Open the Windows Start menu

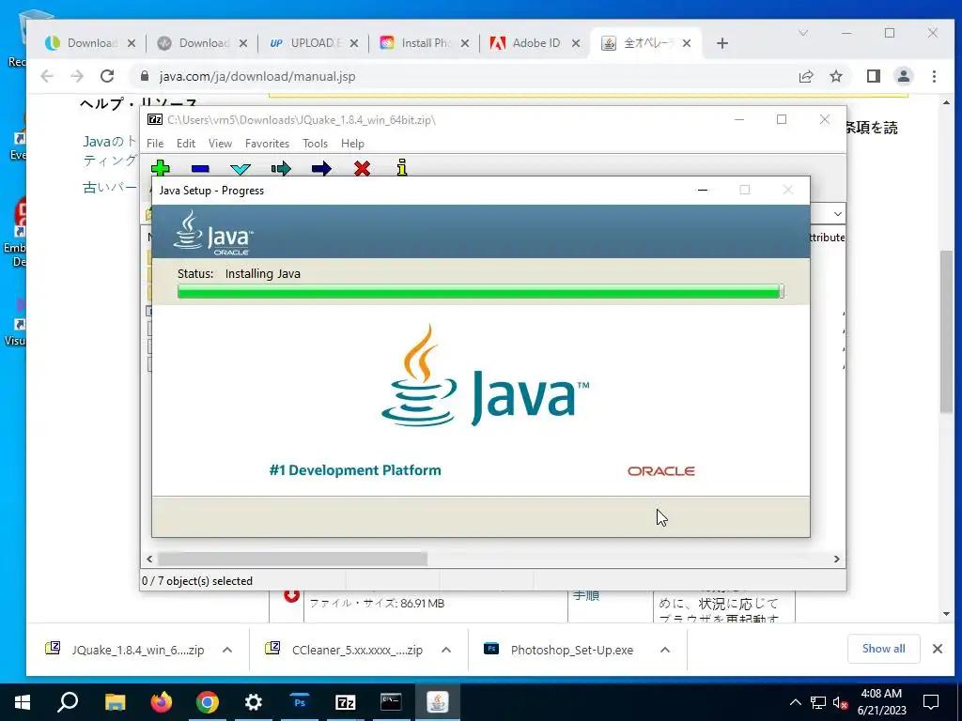click(x=23, y=702)
